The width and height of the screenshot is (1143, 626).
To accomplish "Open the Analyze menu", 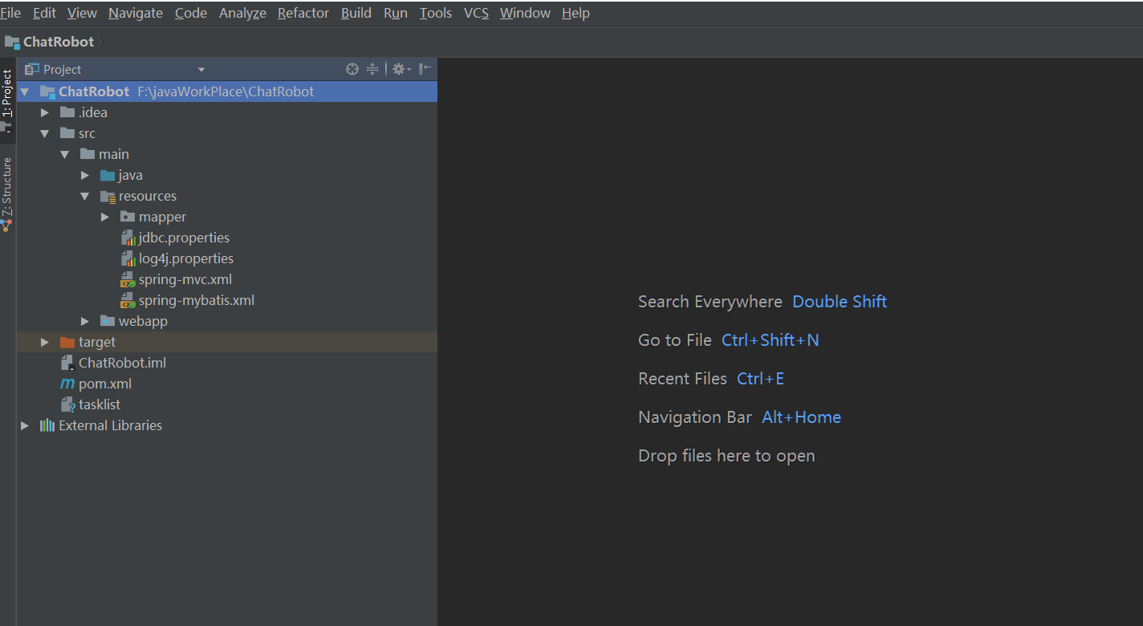I will (242, 13).
